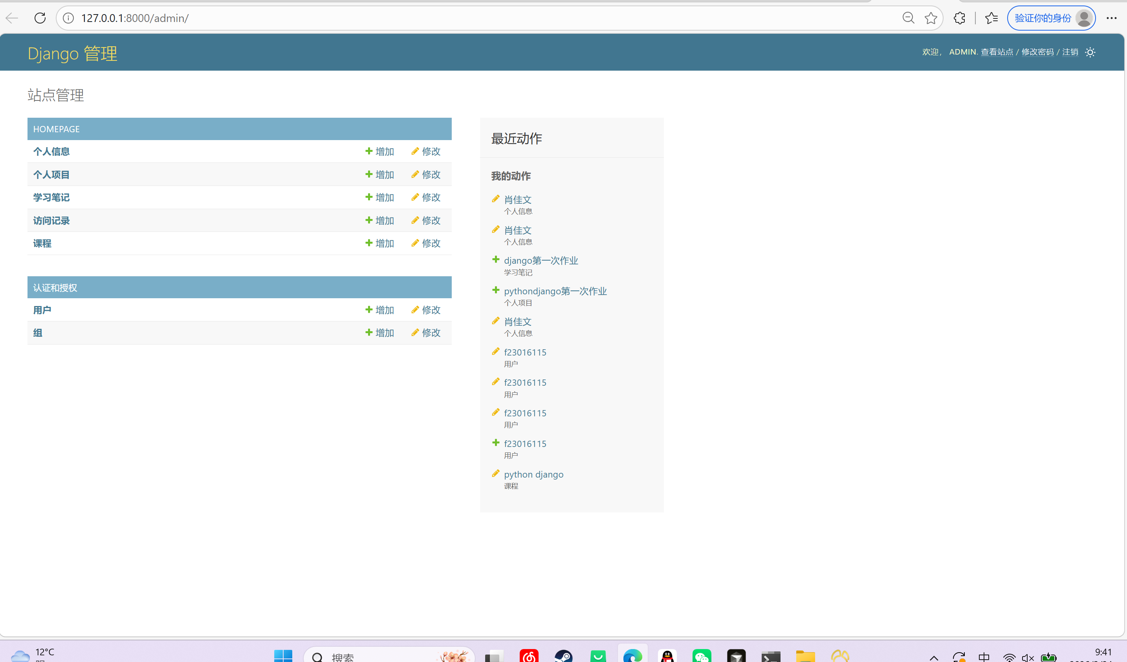Open QQ penguin icon on taskbar
This screenshot has width=1127, height=662.
(x=667, y=656)
